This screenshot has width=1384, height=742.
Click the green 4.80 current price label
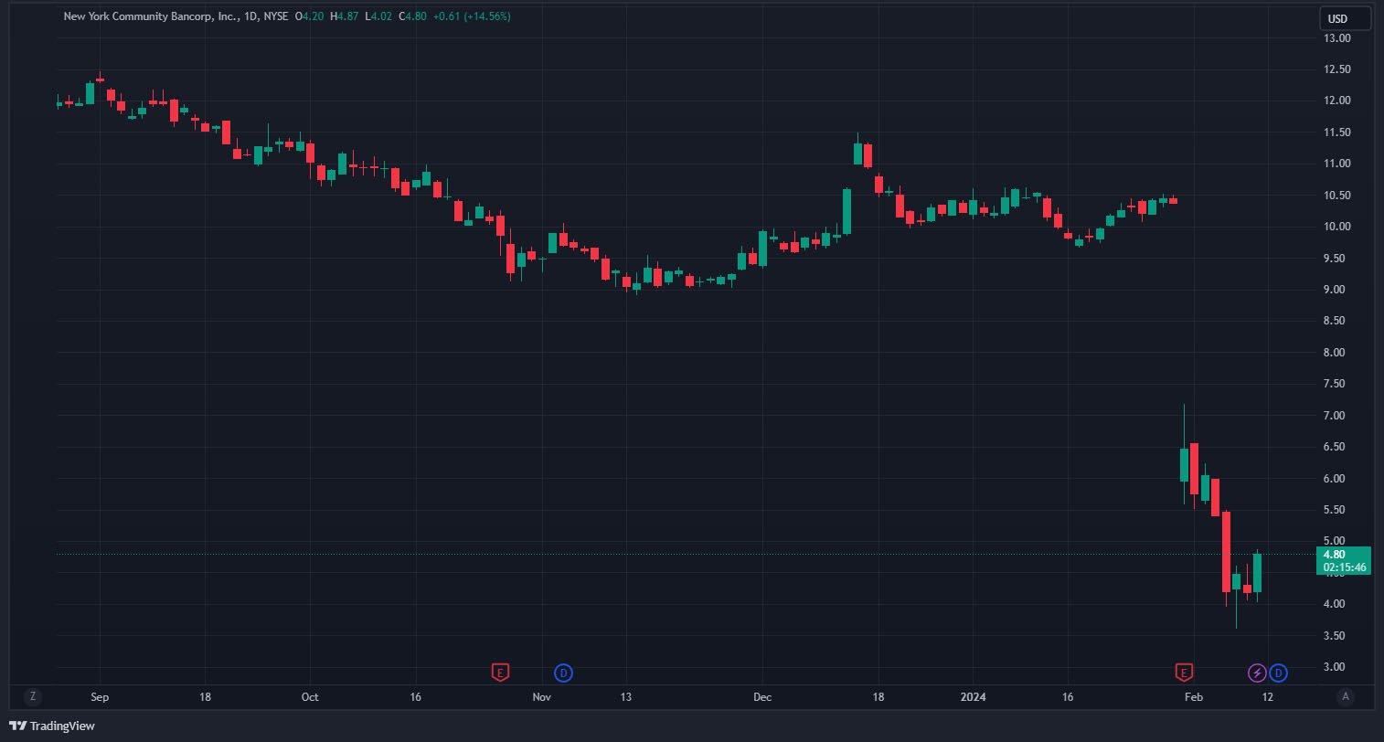(x=1335, y=555)
